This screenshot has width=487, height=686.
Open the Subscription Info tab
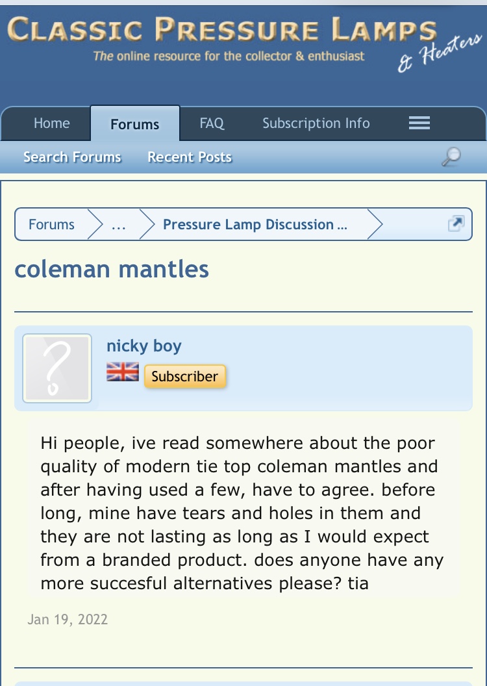click(x=316, y=123)
